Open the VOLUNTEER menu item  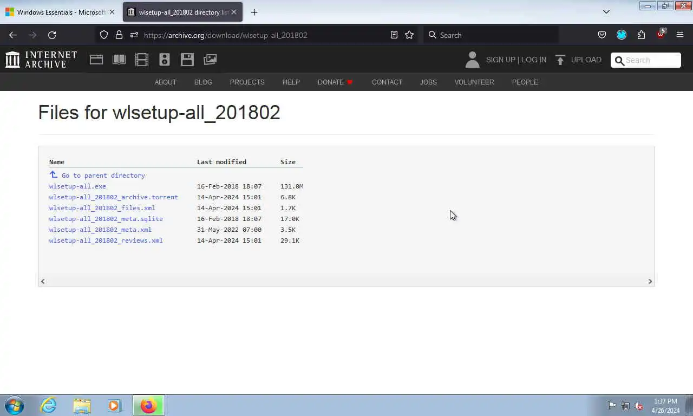[x=474, y=82]
